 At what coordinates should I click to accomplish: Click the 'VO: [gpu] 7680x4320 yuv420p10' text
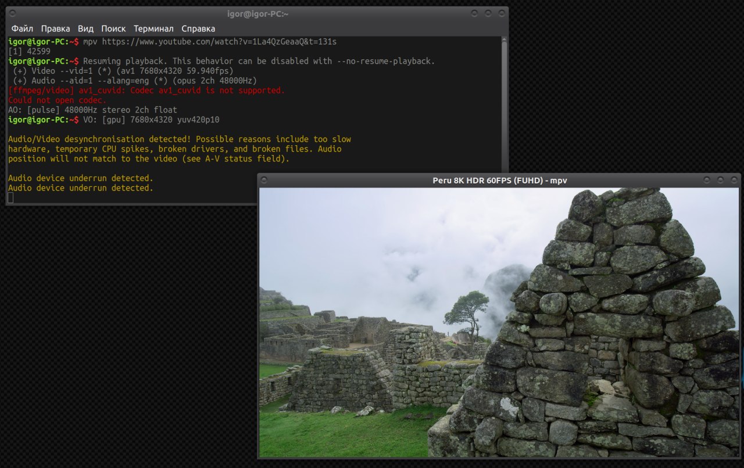pyautogui.click(x=151, y=120)
